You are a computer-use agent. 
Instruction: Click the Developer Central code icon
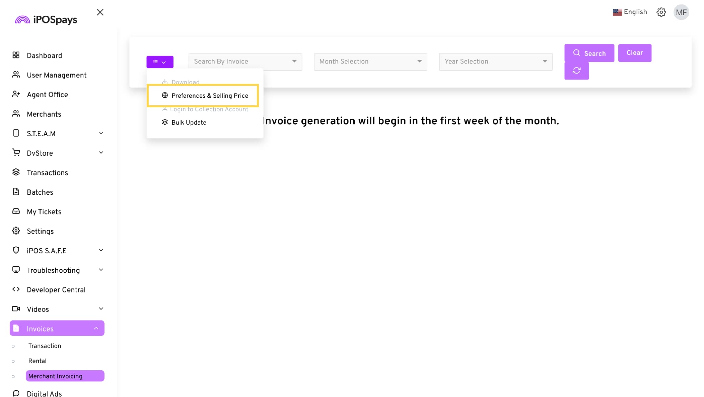(16, 289)
